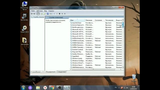This screenshot has height=90, width=160.
Task: Go back with the toolbar Back arrow
Action: tap(32, 14)
